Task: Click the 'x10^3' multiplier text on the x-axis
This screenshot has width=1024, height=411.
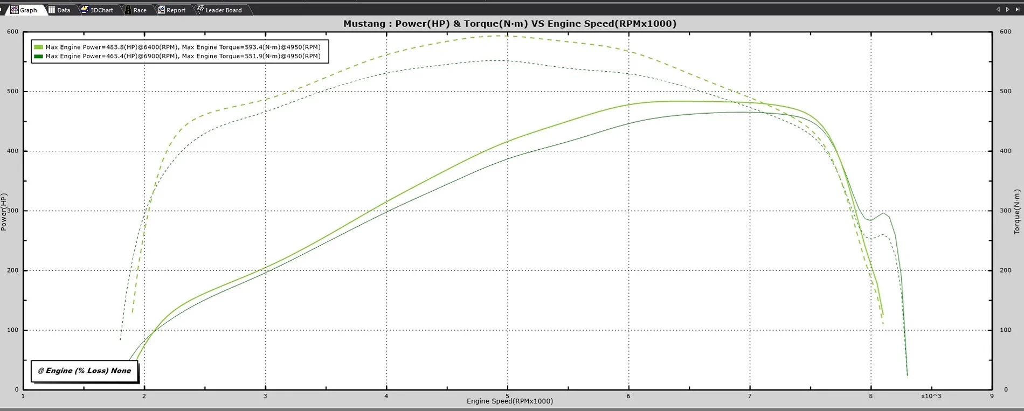Action: click(x=931, y=396)
